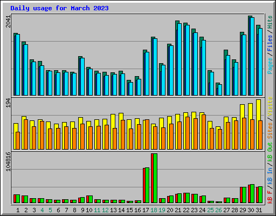Click the tallest green kB bar for day 18
276x216 pixels.
pos(155,178)
